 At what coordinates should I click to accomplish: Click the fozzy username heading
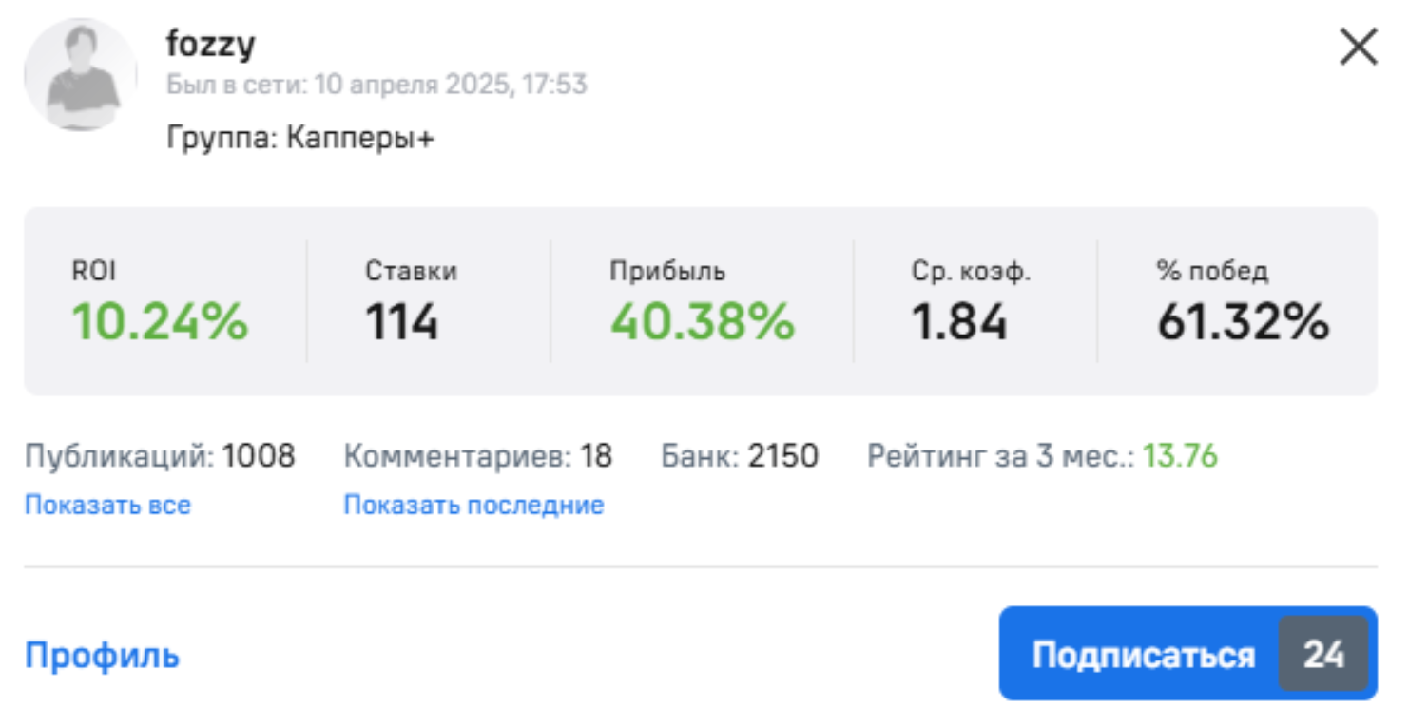tap(211, 44)
